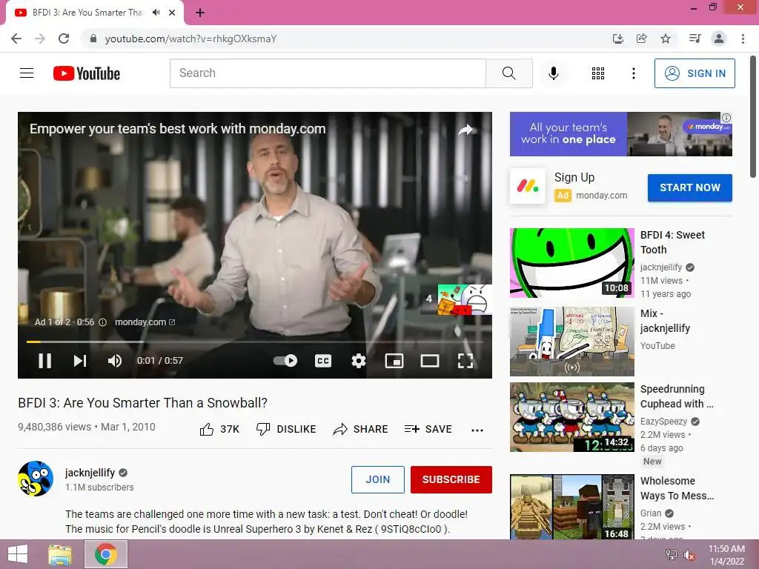Open Chrome profile avatar

pos(719,39)
